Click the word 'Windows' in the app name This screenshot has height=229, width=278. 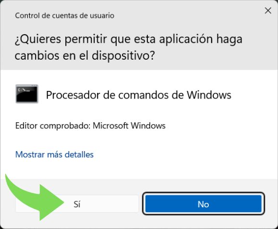[x=209, y=95]
